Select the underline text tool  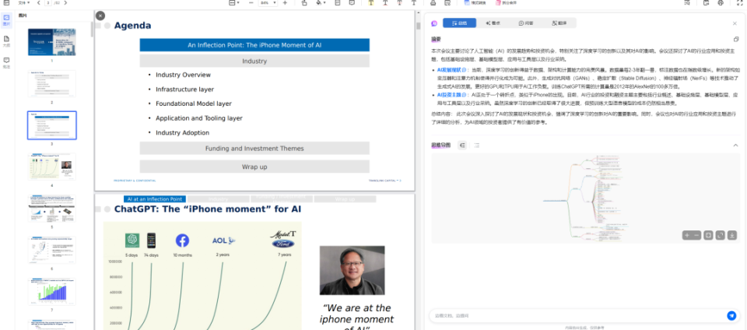385,3
